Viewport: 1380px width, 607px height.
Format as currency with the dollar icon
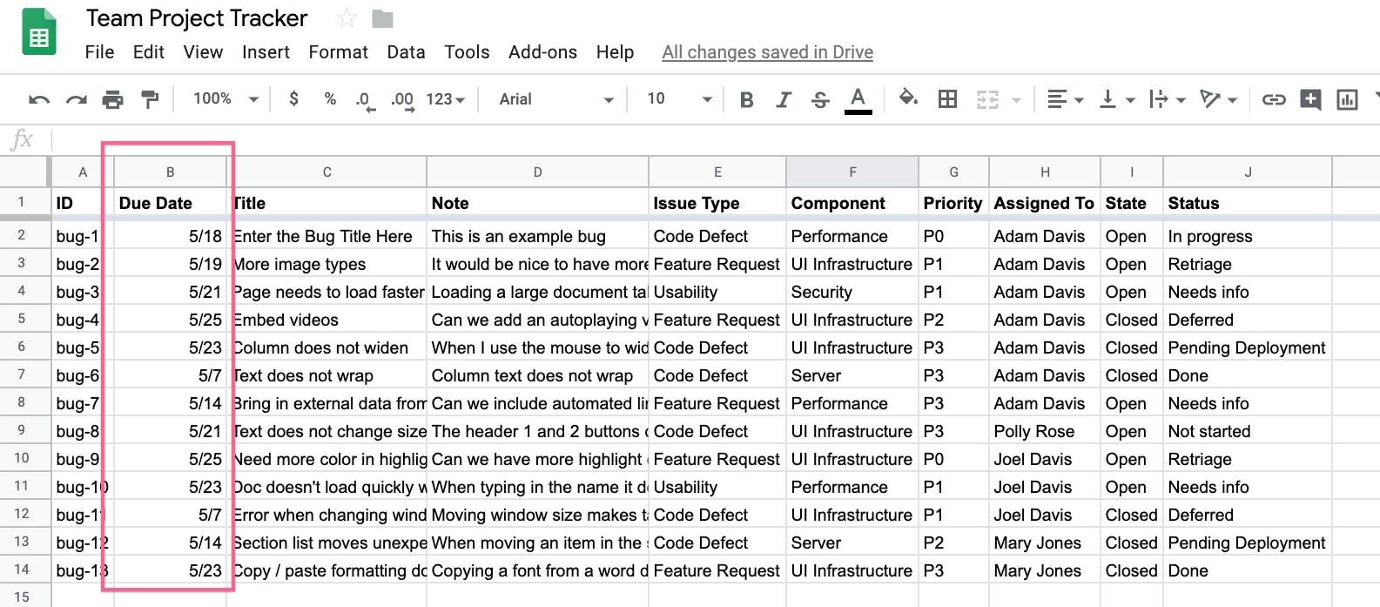pos(293,99)
